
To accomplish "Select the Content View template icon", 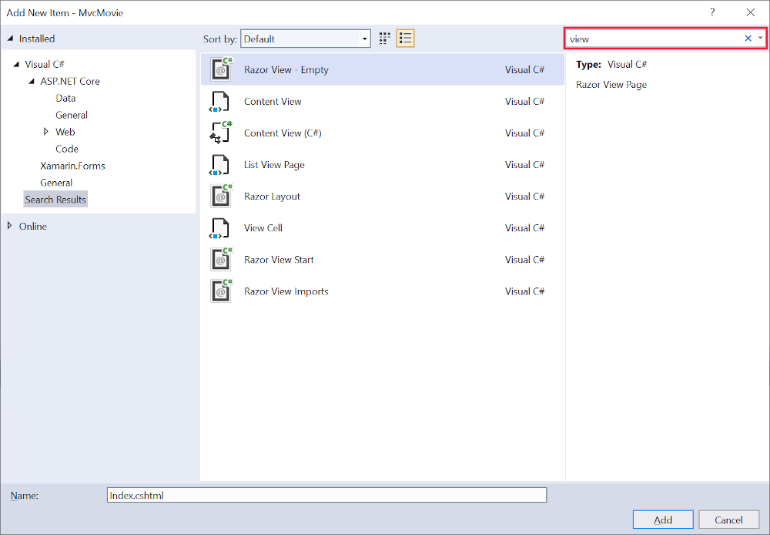I will pyautogui.click(x=220, y=102).
